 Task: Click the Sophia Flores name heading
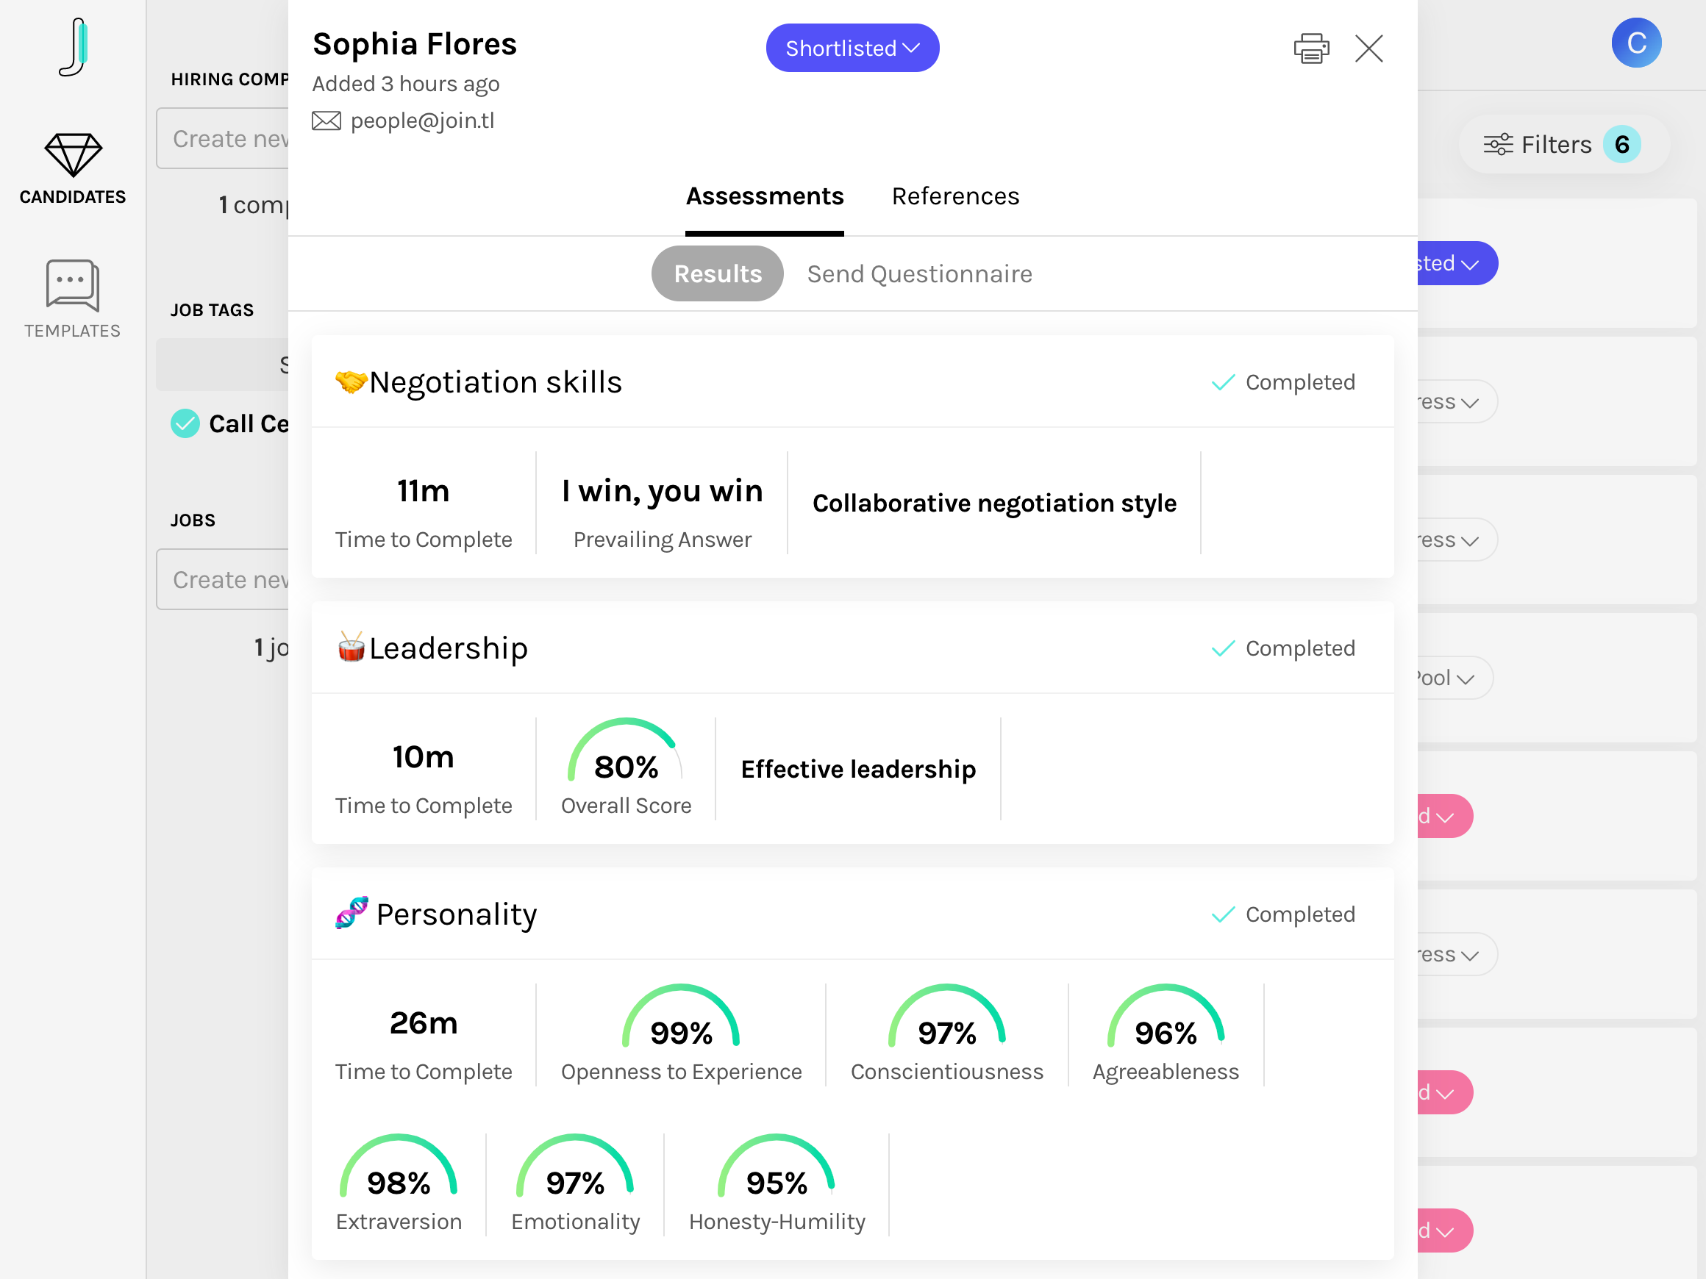coord(414,44)
